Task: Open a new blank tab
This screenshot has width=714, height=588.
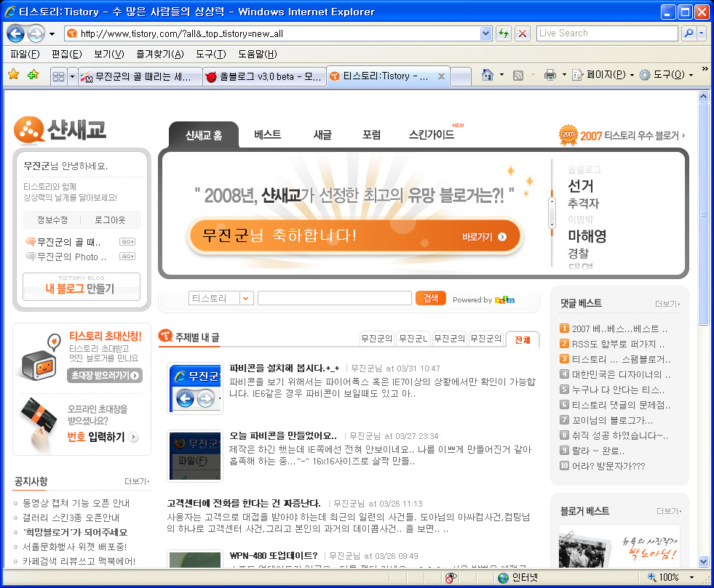Action: (x=461, y=76)
